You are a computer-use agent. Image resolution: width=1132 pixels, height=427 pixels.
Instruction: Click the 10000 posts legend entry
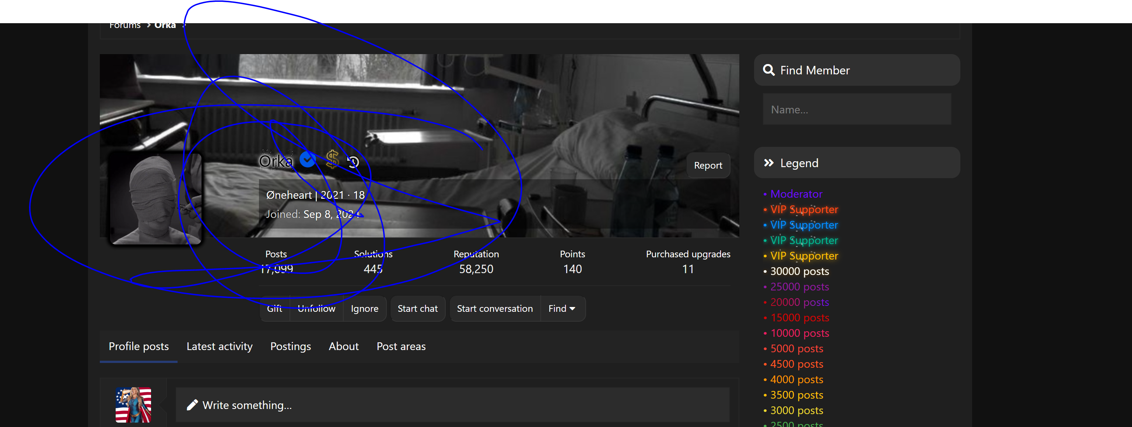pyautogui.click(x=800, y=333)
